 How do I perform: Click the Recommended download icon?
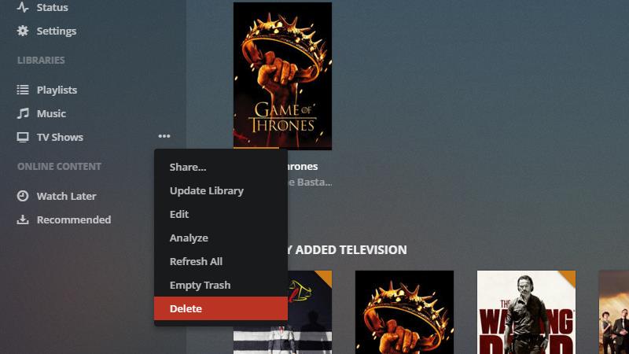click(x=23, y=219)
